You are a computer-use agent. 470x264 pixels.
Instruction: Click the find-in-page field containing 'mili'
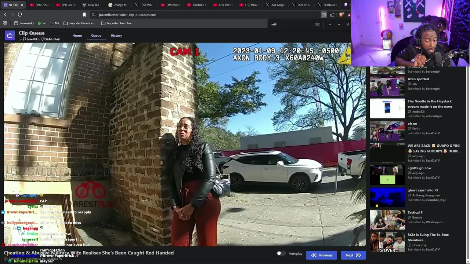coord(292,24)
